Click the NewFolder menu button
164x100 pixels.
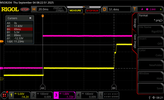(151, 65)
